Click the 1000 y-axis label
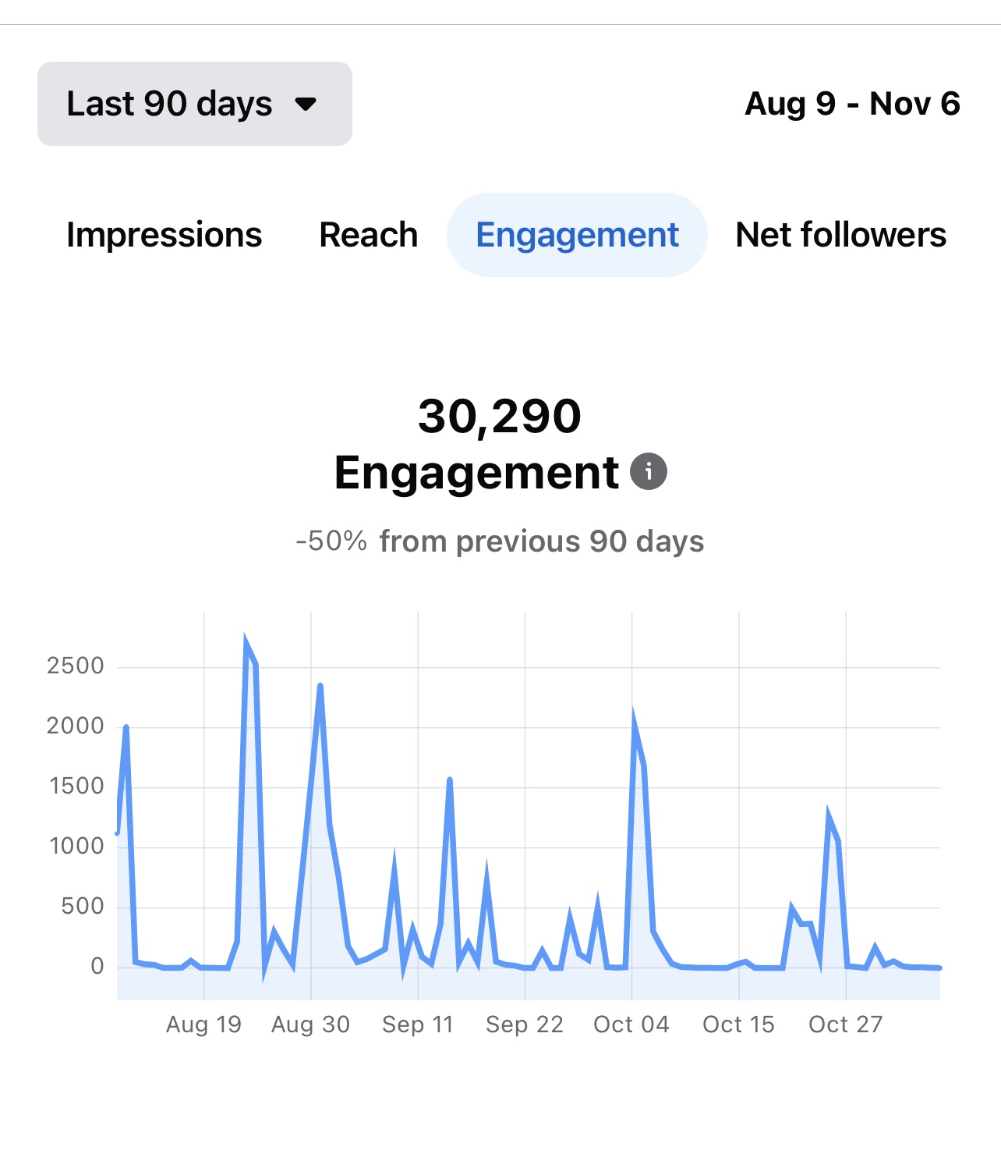Screen dimensions: 1001x1154 point(76,846)
